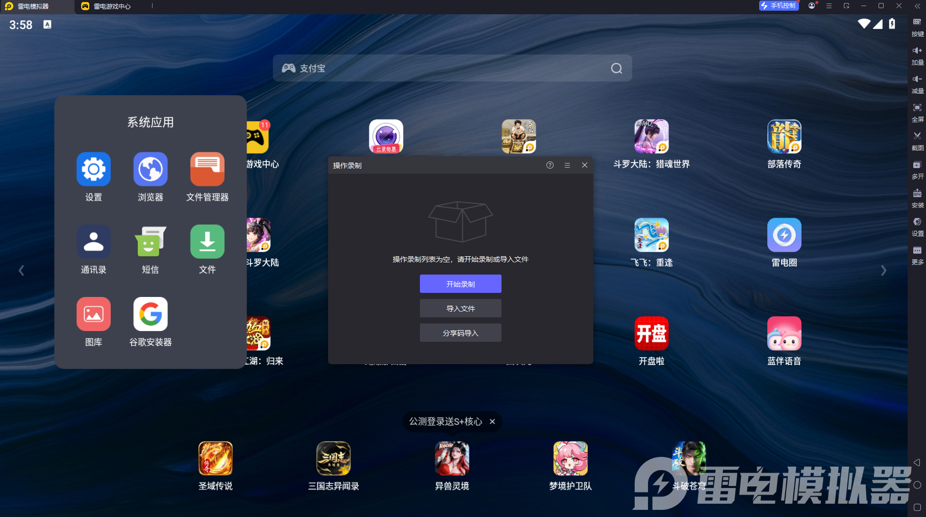This screenshot has width=926, height=517.
Task: Go to next home page arrow
Action: 884,270
